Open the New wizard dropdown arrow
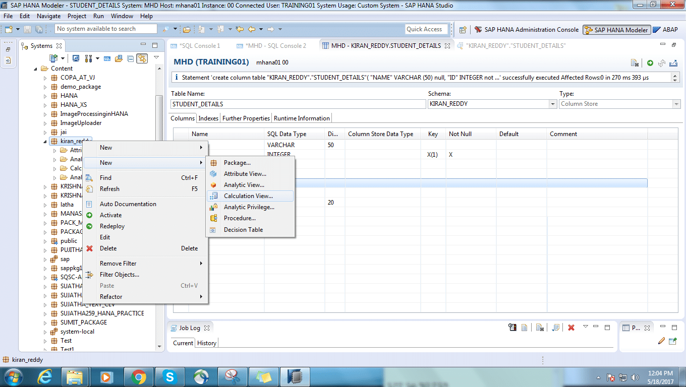The width and height of the screenshot is (686, 387). (18, 29)
